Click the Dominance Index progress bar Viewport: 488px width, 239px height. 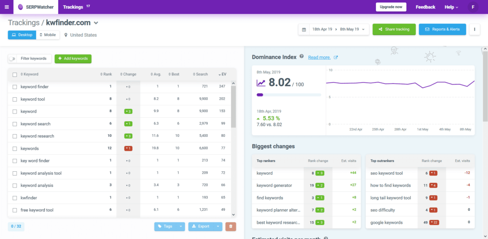pos(288,95)
